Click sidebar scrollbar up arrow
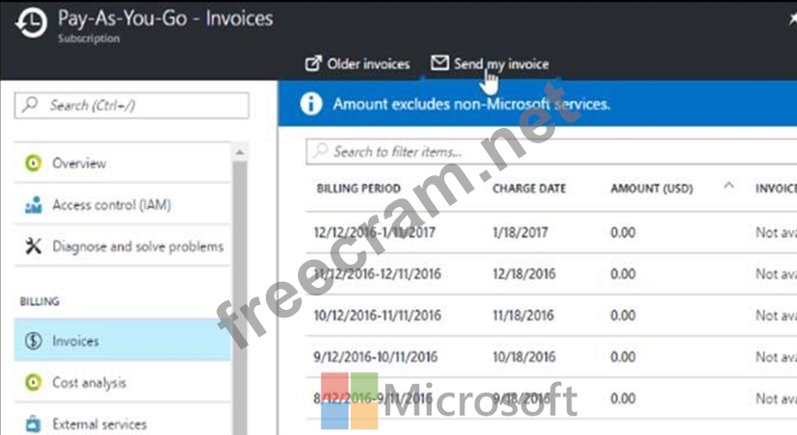The height and width of the screenshot is (435, 797). pyautogui.click(x=240, y=152)
